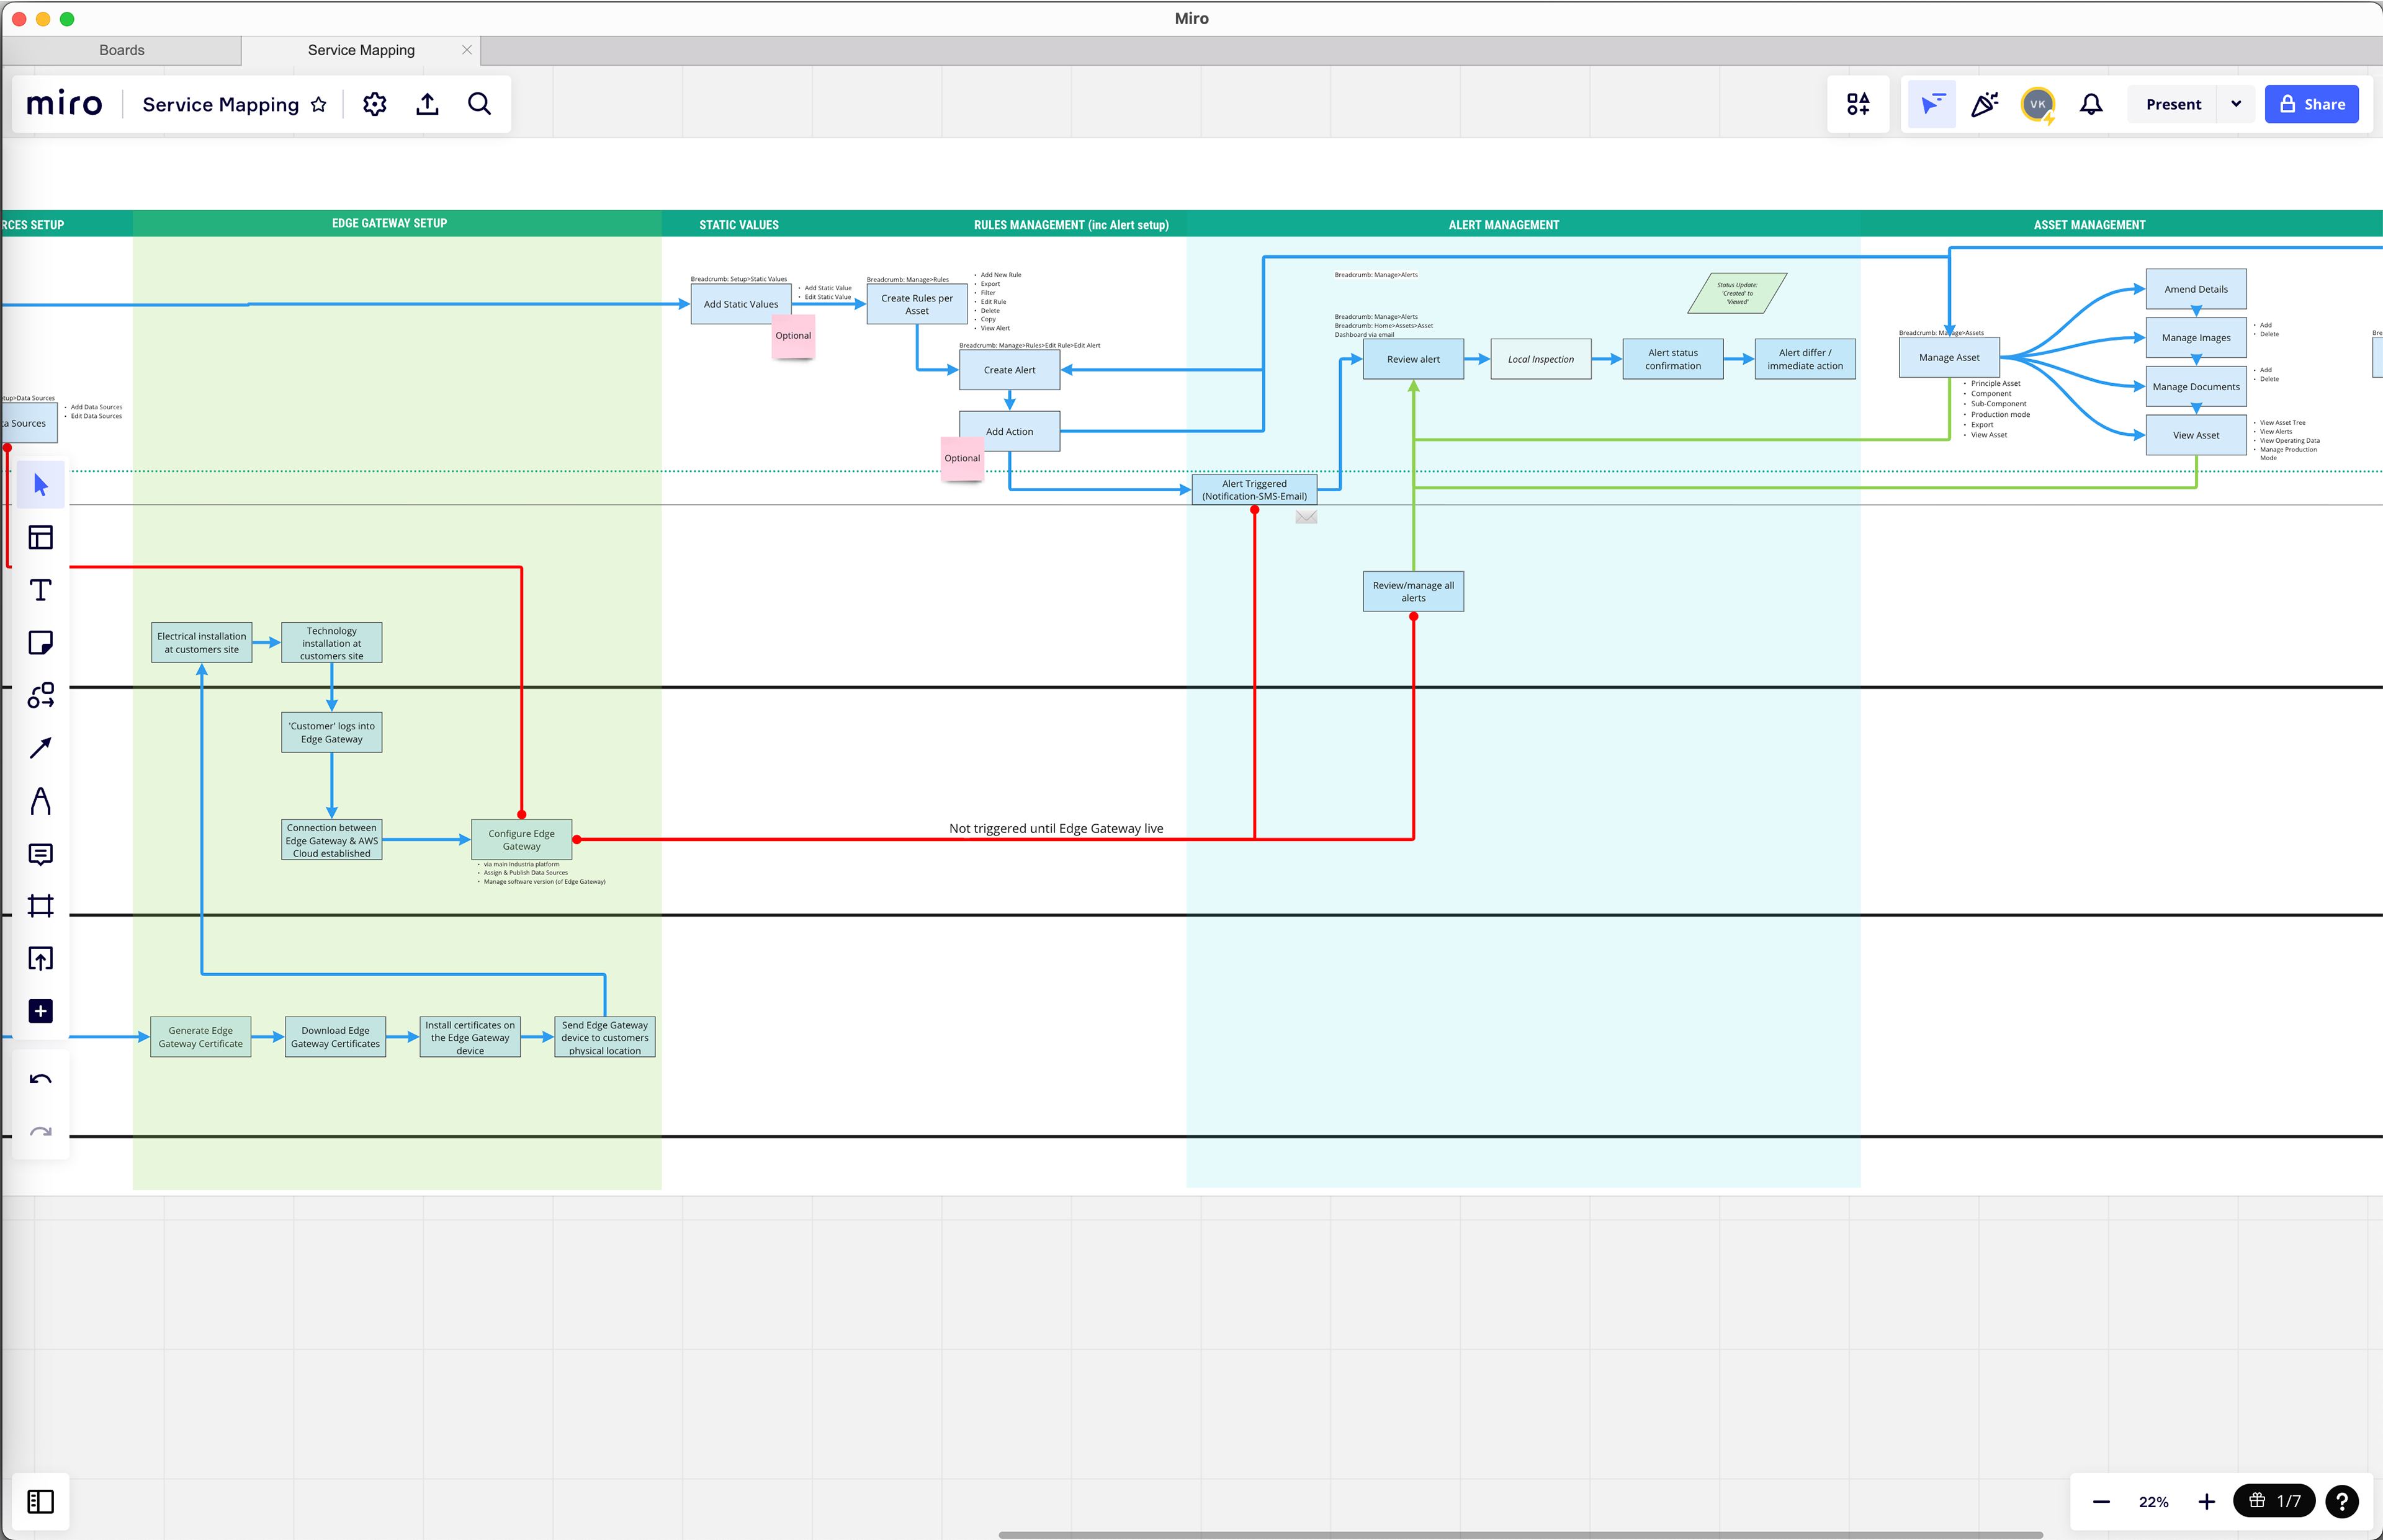Open the board settings gear menu
This screenshot has width=2383, height=1540.
[x=374, y=104]
